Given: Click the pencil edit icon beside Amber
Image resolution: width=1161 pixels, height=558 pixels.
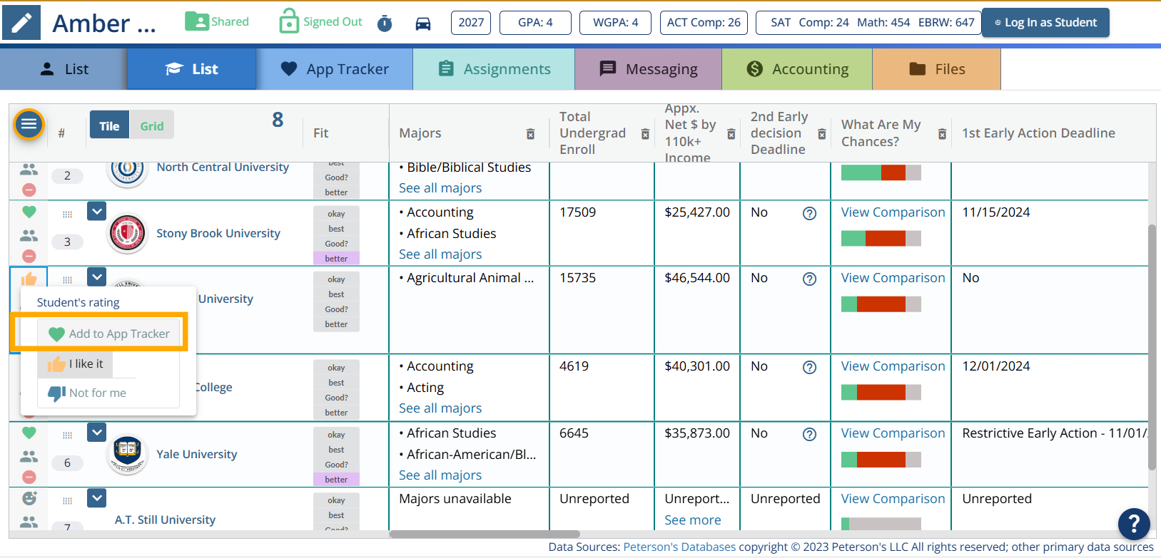Looking at the screenshot, I should [21, 23].
